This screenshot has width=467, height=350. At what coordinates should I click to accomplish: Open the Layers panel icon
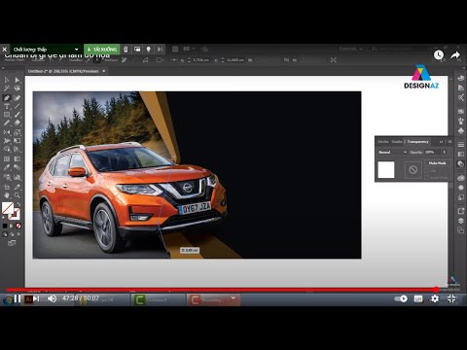point(461,221)
